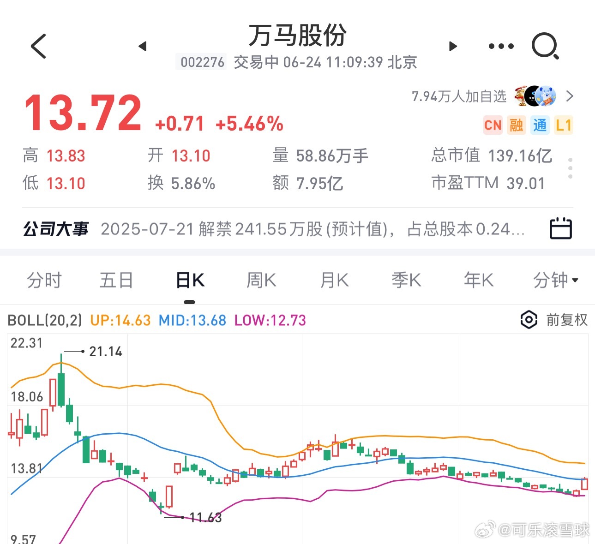Open the 公司大事 unlock announcement text
The height and width of the screenshot is (544, 595).
tap(313, 229)
